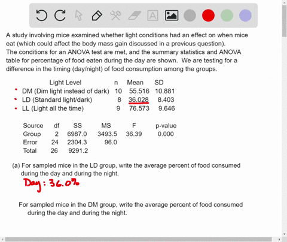The height and width of the screenshot is (242, 287).
Task: Choose the green color swatch
Action: click(227, 16)
